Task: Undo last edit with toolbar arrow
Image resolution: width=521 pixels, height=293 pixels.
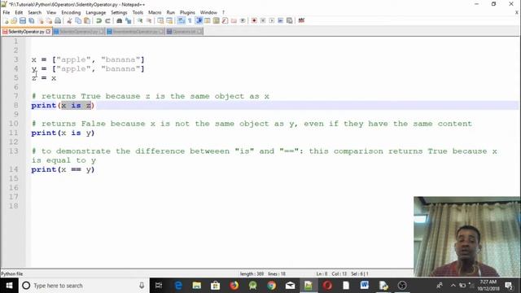Action: point(99,21)
